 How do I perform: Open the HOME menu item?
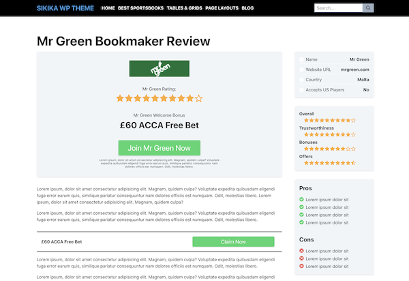[x=108, y=8]
